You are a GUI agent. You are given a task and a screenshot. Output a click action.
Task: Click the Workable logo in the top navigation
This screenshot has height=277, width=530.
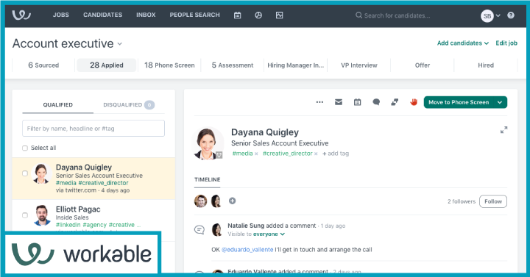pos(21,15)
